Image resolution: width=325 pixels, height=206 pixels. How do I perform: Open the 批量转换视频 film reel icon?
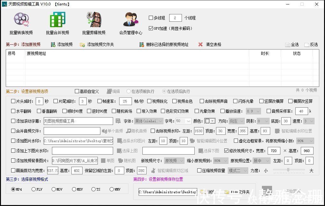[21, 19]
